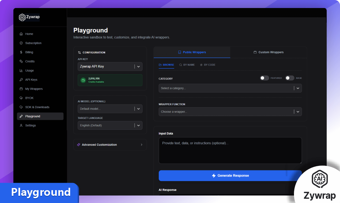Click inside the Input Data text area

point(230,150)
